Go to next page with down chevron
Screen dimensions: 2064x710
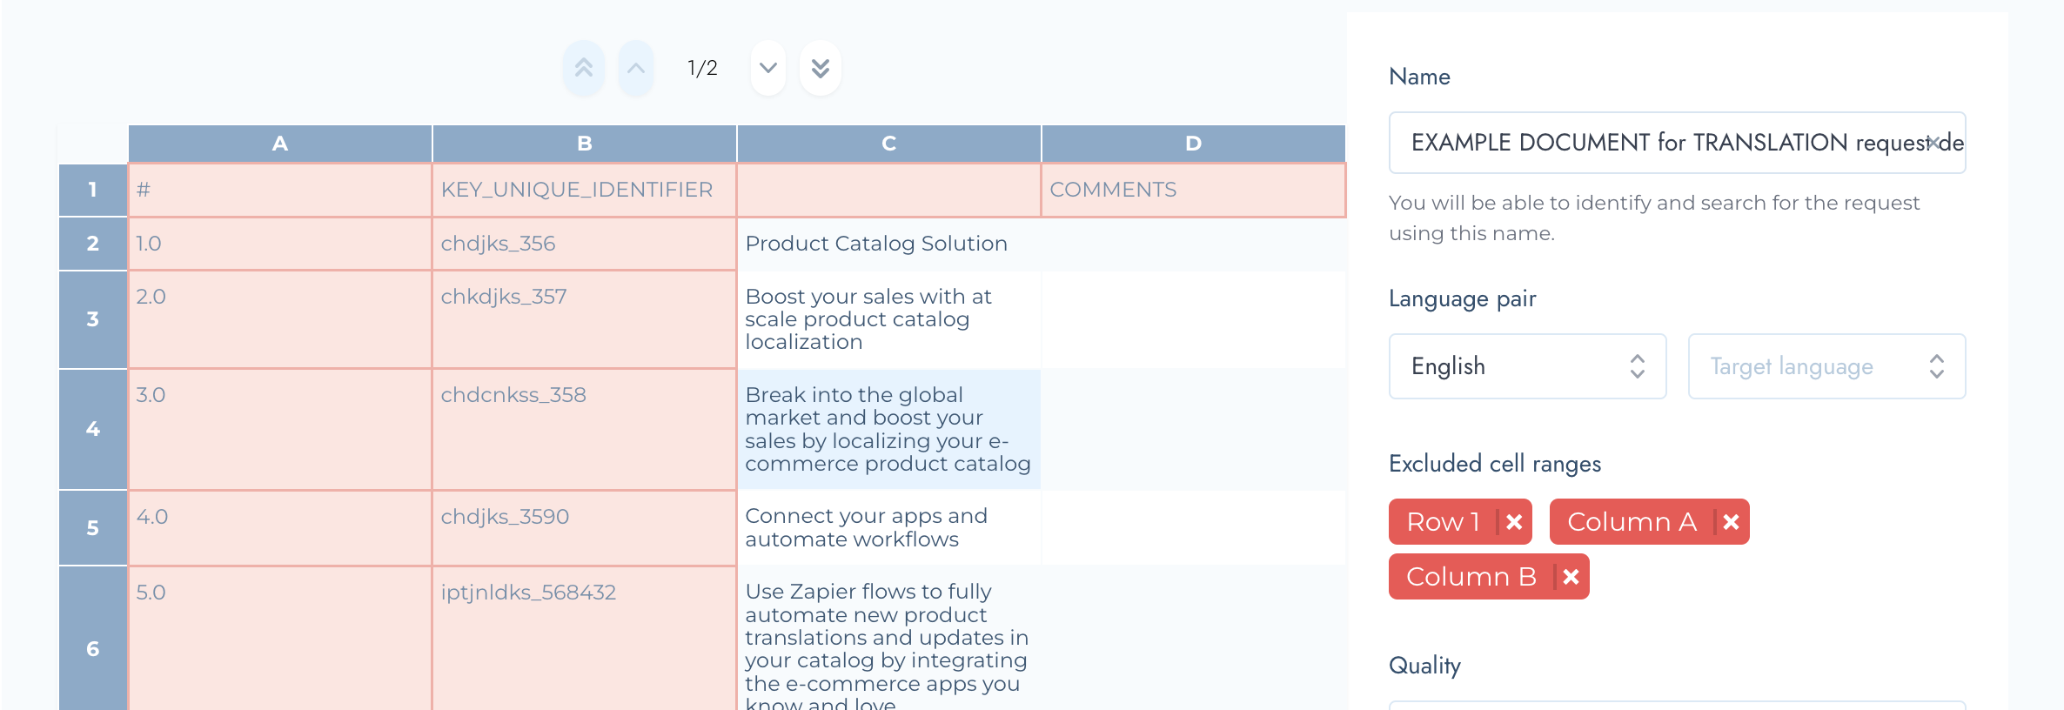(x=767, y=68)
